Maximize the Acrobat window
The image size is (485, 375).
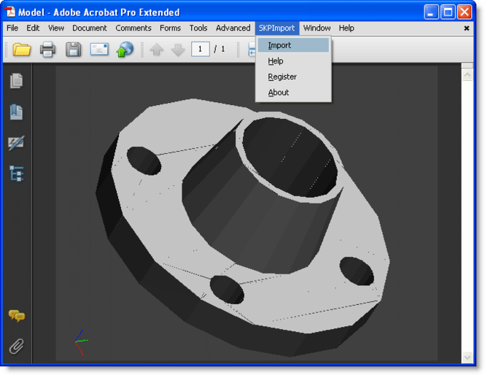[448, 12]
